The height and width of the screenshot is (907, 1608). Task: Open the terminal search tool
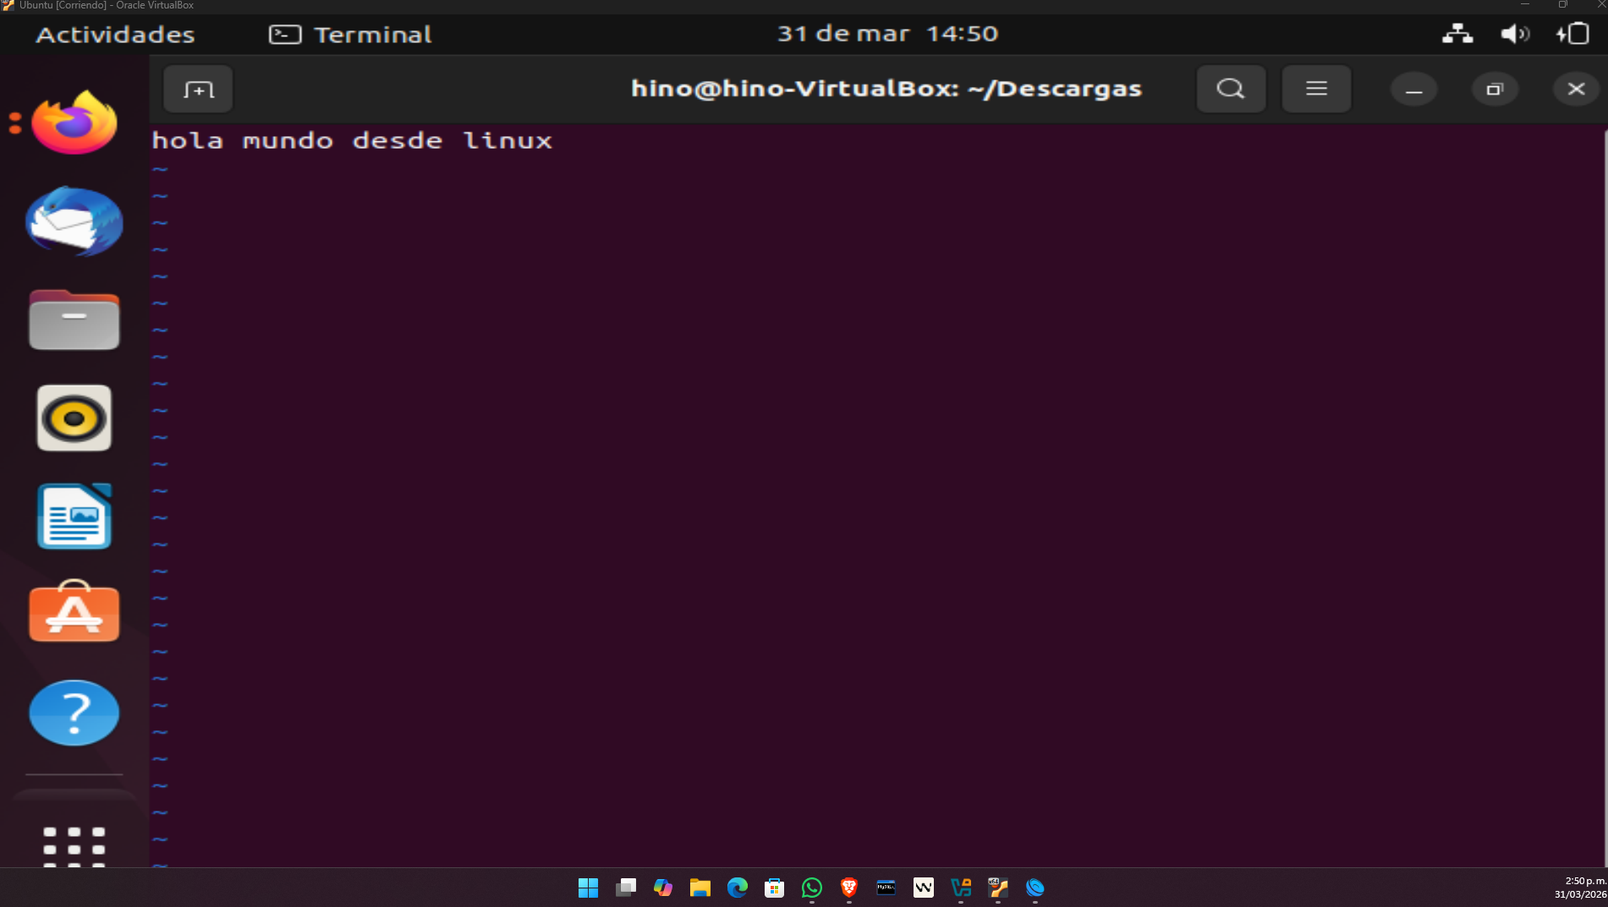[x=1231, y=89]
